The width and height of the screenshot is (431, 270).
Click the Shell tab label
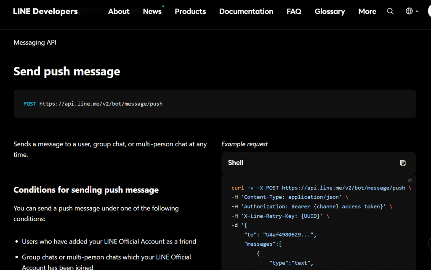pyautogui.click(x=236, y=163)
